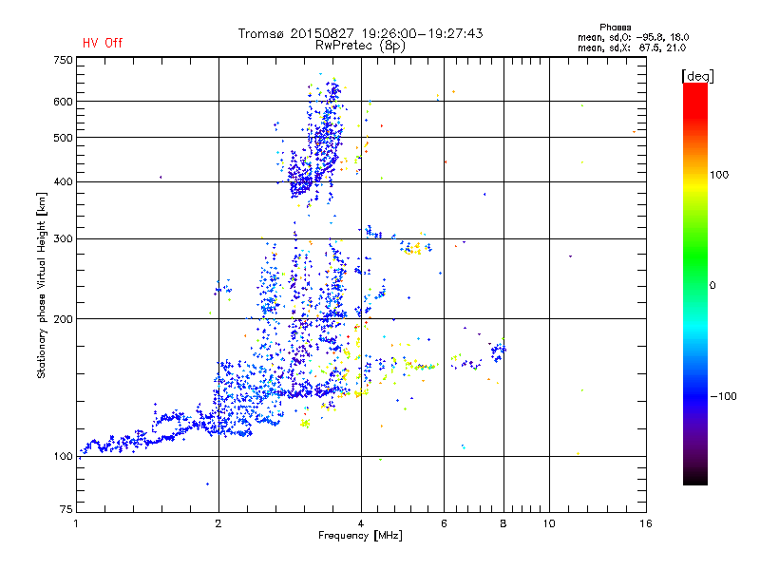Click the "Stationary phase Virtual Height [km]" axis title
760x570 pixels.
click(42, 285)
